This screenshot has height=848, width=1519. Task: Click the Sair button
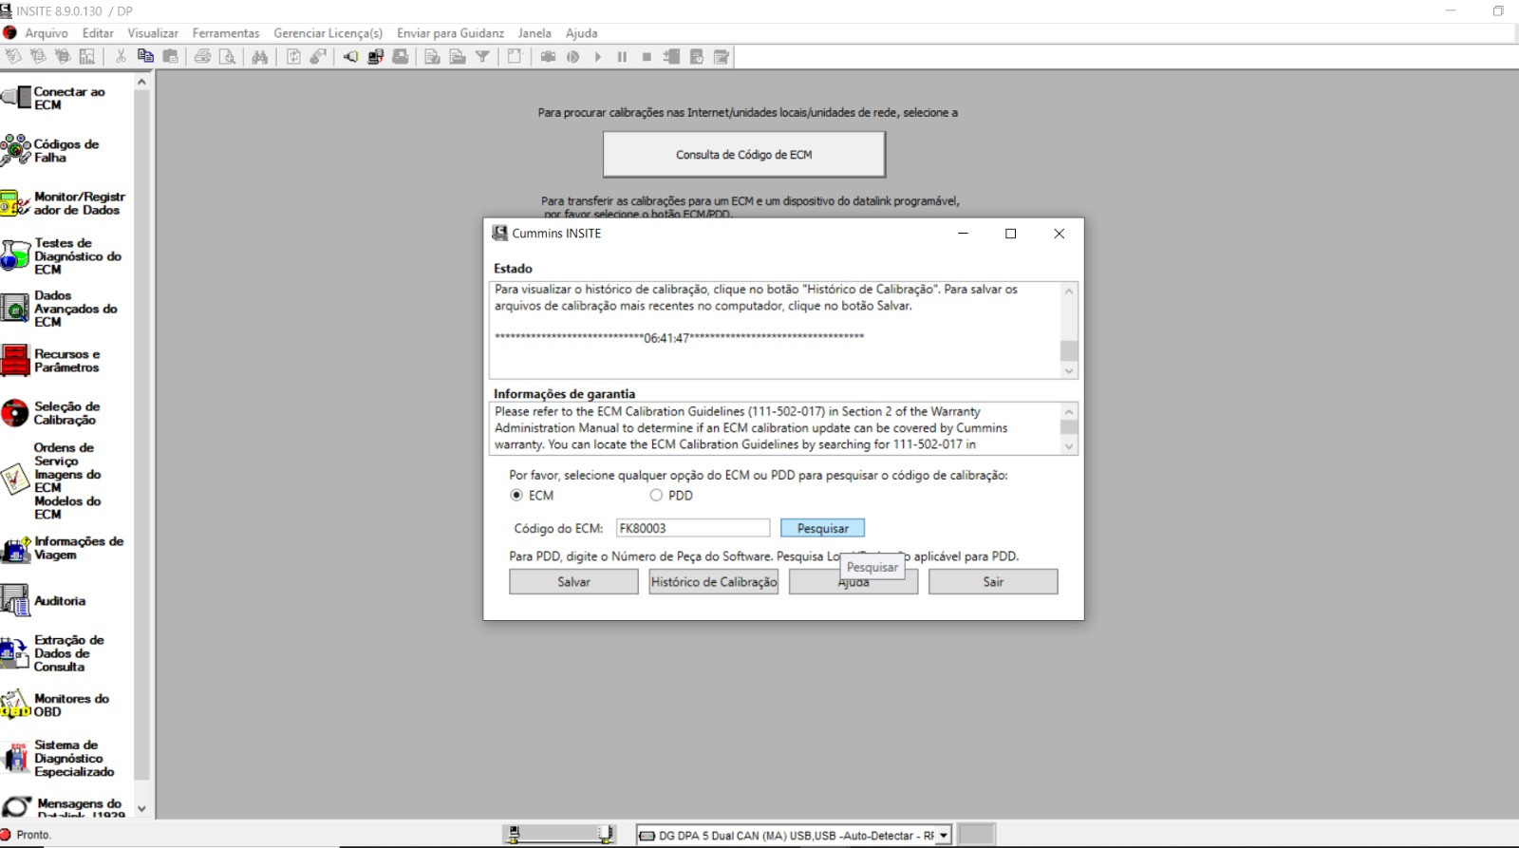(x=993, y=582)
